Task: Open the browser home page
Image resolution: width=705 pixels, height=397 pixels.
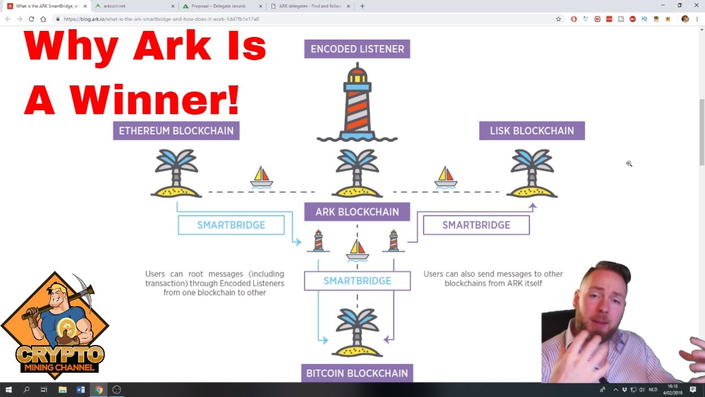Action: click(x=43, y=19)
